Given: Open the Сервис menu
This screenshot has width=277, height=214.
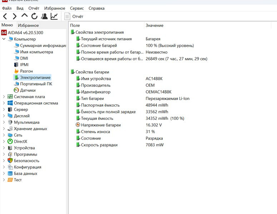Looking at the screenshot, I should pos(77,8).
